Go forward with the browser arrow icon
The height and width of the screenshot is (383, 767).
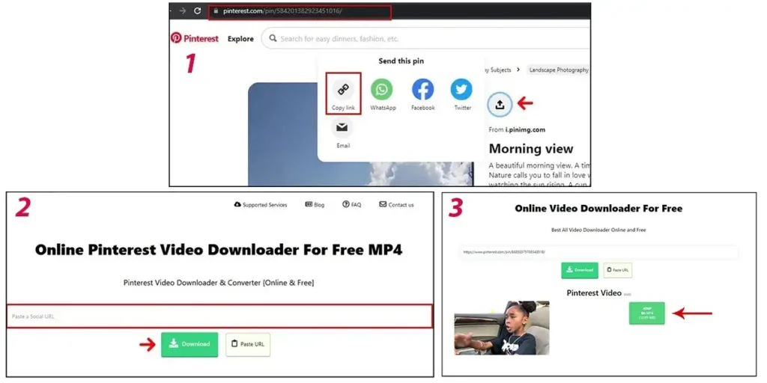coord(182,10)
